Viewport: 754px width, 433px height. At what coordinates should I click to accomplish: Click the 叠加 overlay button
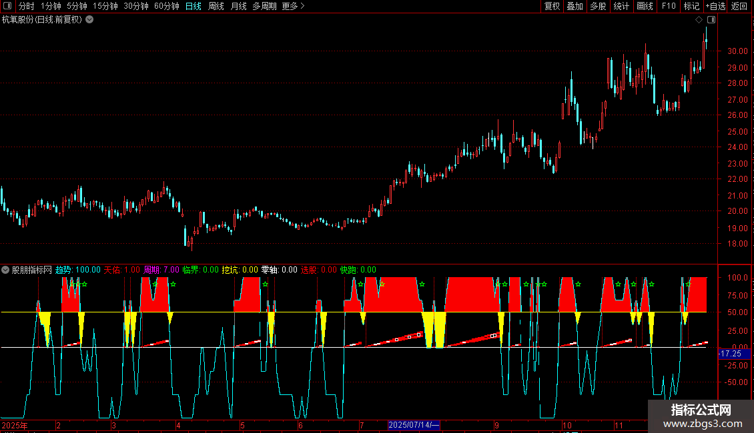(x=575, y=6)
